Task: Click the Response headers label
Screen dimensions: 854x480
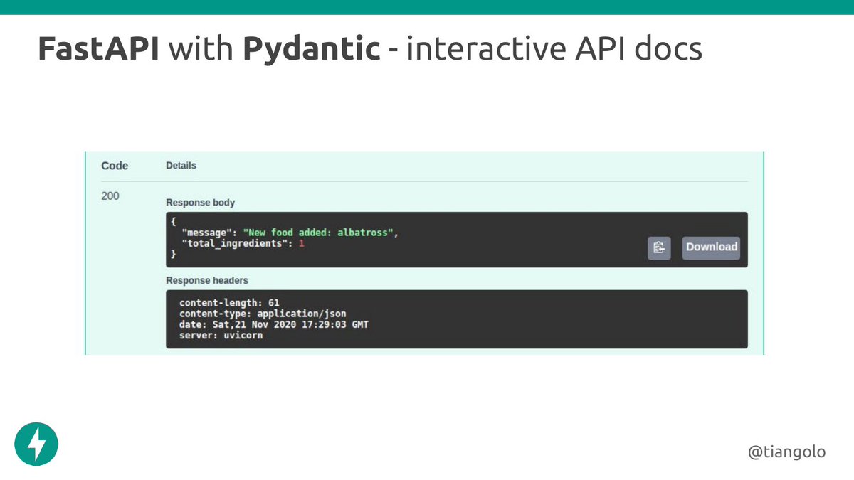Action: point(207,280)
